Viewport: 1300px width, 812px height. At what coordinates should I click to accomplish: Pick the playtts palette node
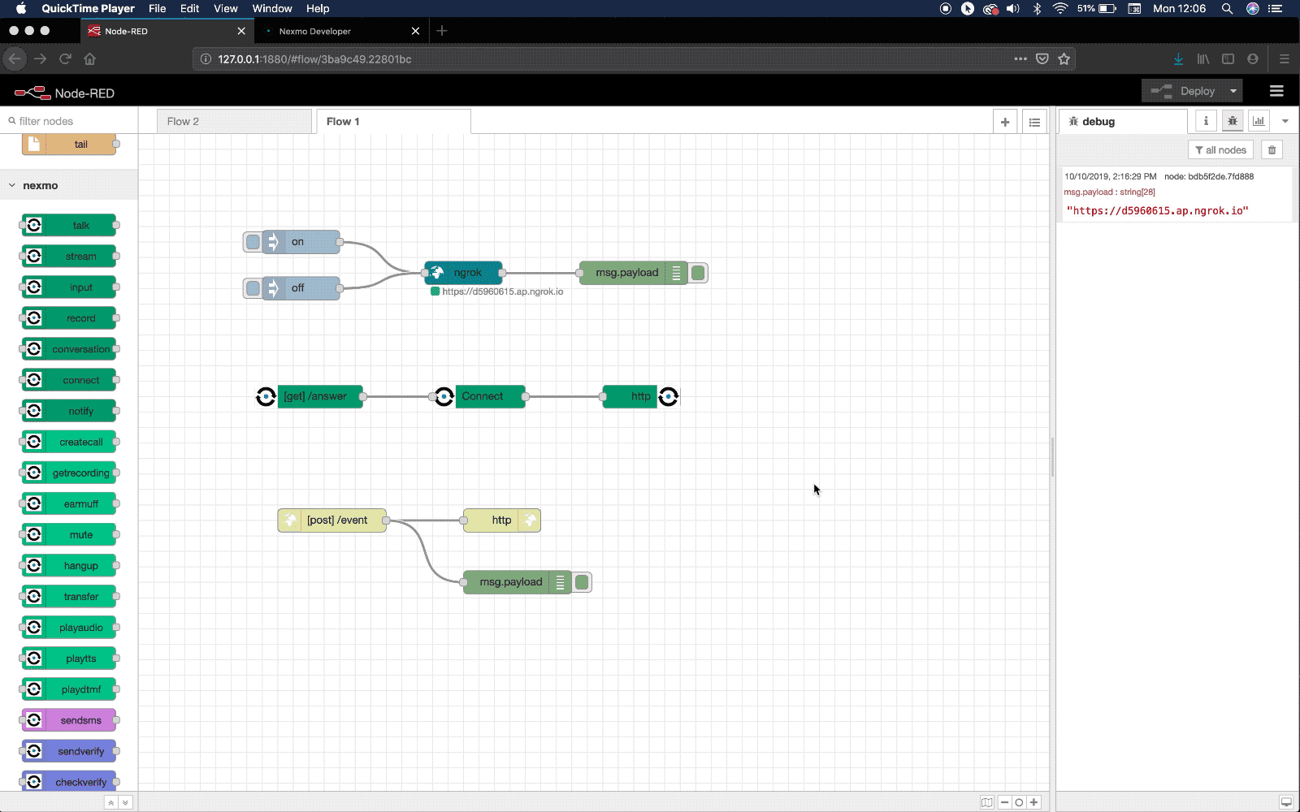coord(69,659)
